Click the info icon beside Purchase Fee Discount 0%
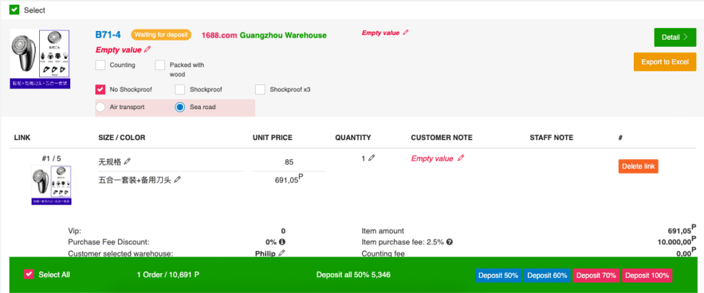This screenshot has width=704, height=293. [282, 242]
